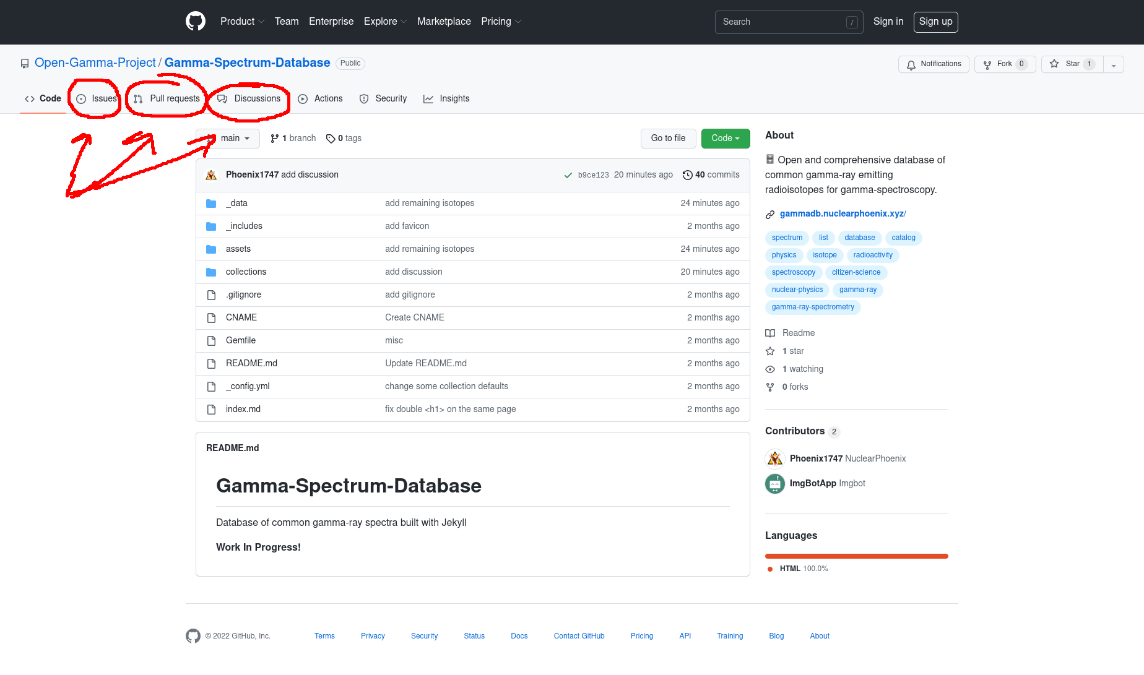Screen dimensions: 1144x675
Task: Focus the Search input field
Action: click(789, 22)
